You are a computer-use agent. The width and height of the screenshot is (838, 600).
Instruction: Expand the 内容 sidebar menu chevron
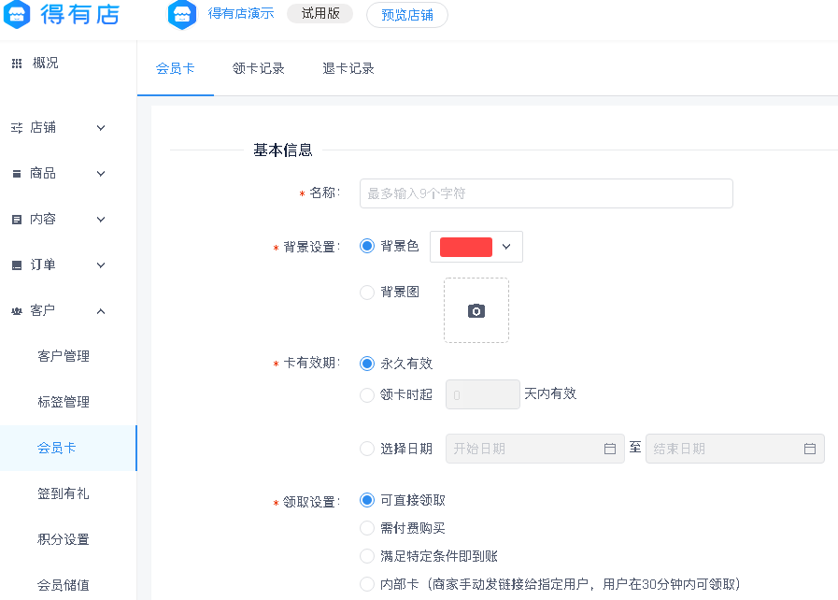tap(101, 220)
